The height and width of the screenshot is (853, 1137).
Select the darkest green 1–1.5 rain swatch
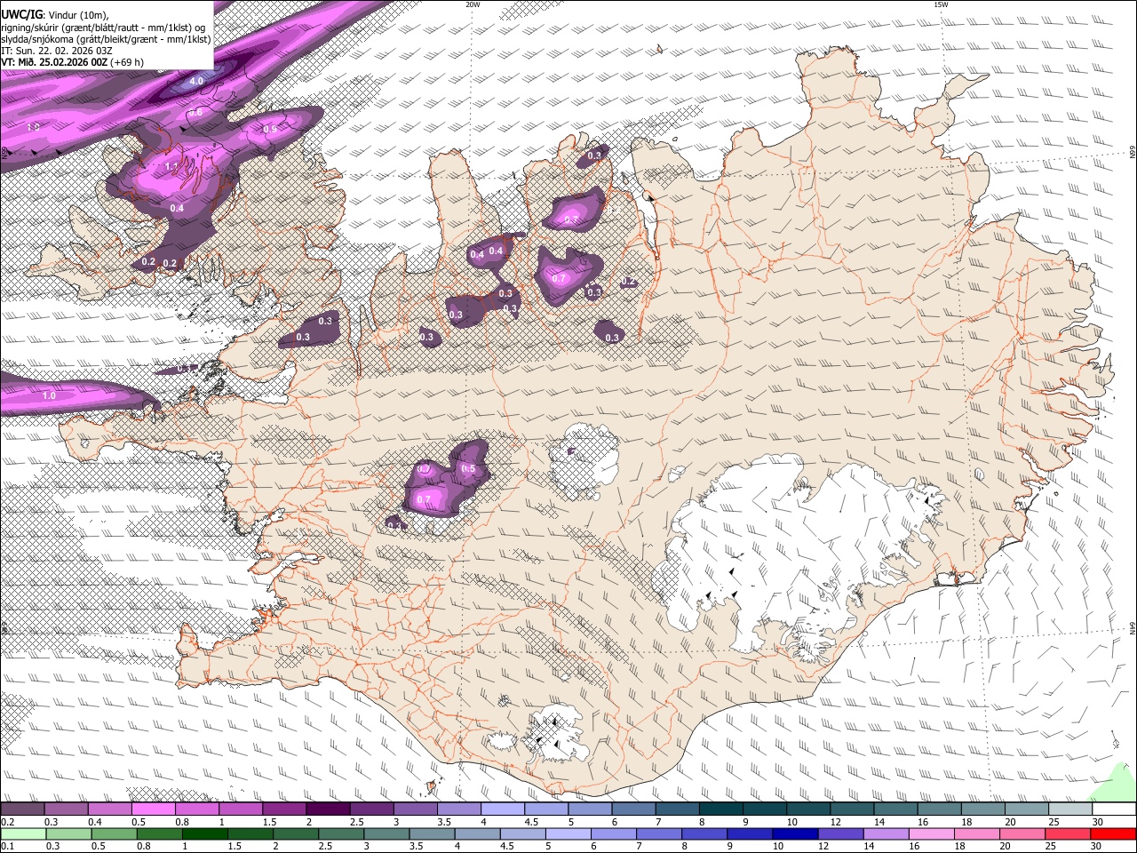[204, 833]
